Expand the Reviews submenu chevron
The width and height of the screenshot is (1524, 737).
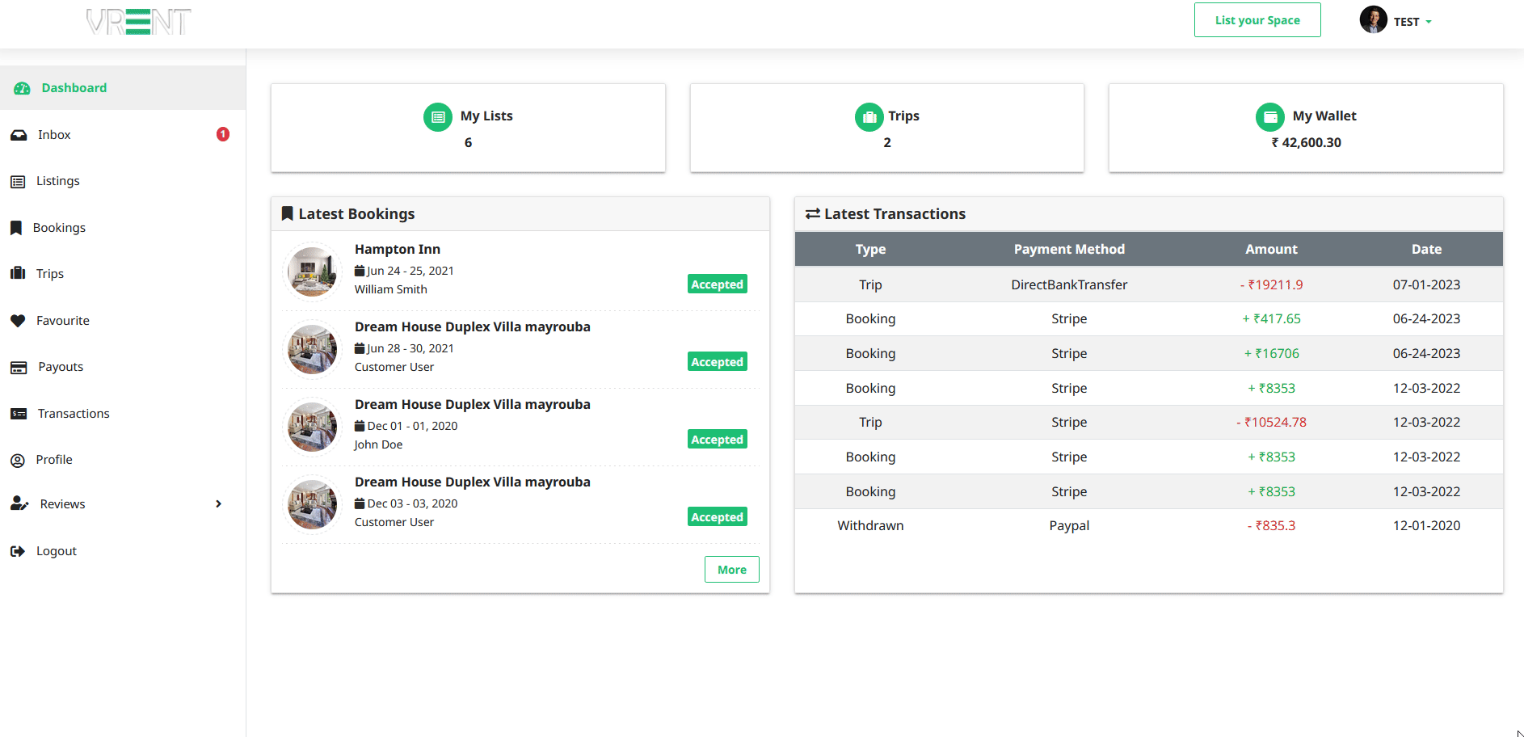(x=218, y=504)
